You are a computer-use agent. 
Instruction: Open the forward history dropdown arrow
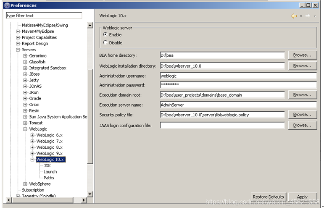(315, 16)
